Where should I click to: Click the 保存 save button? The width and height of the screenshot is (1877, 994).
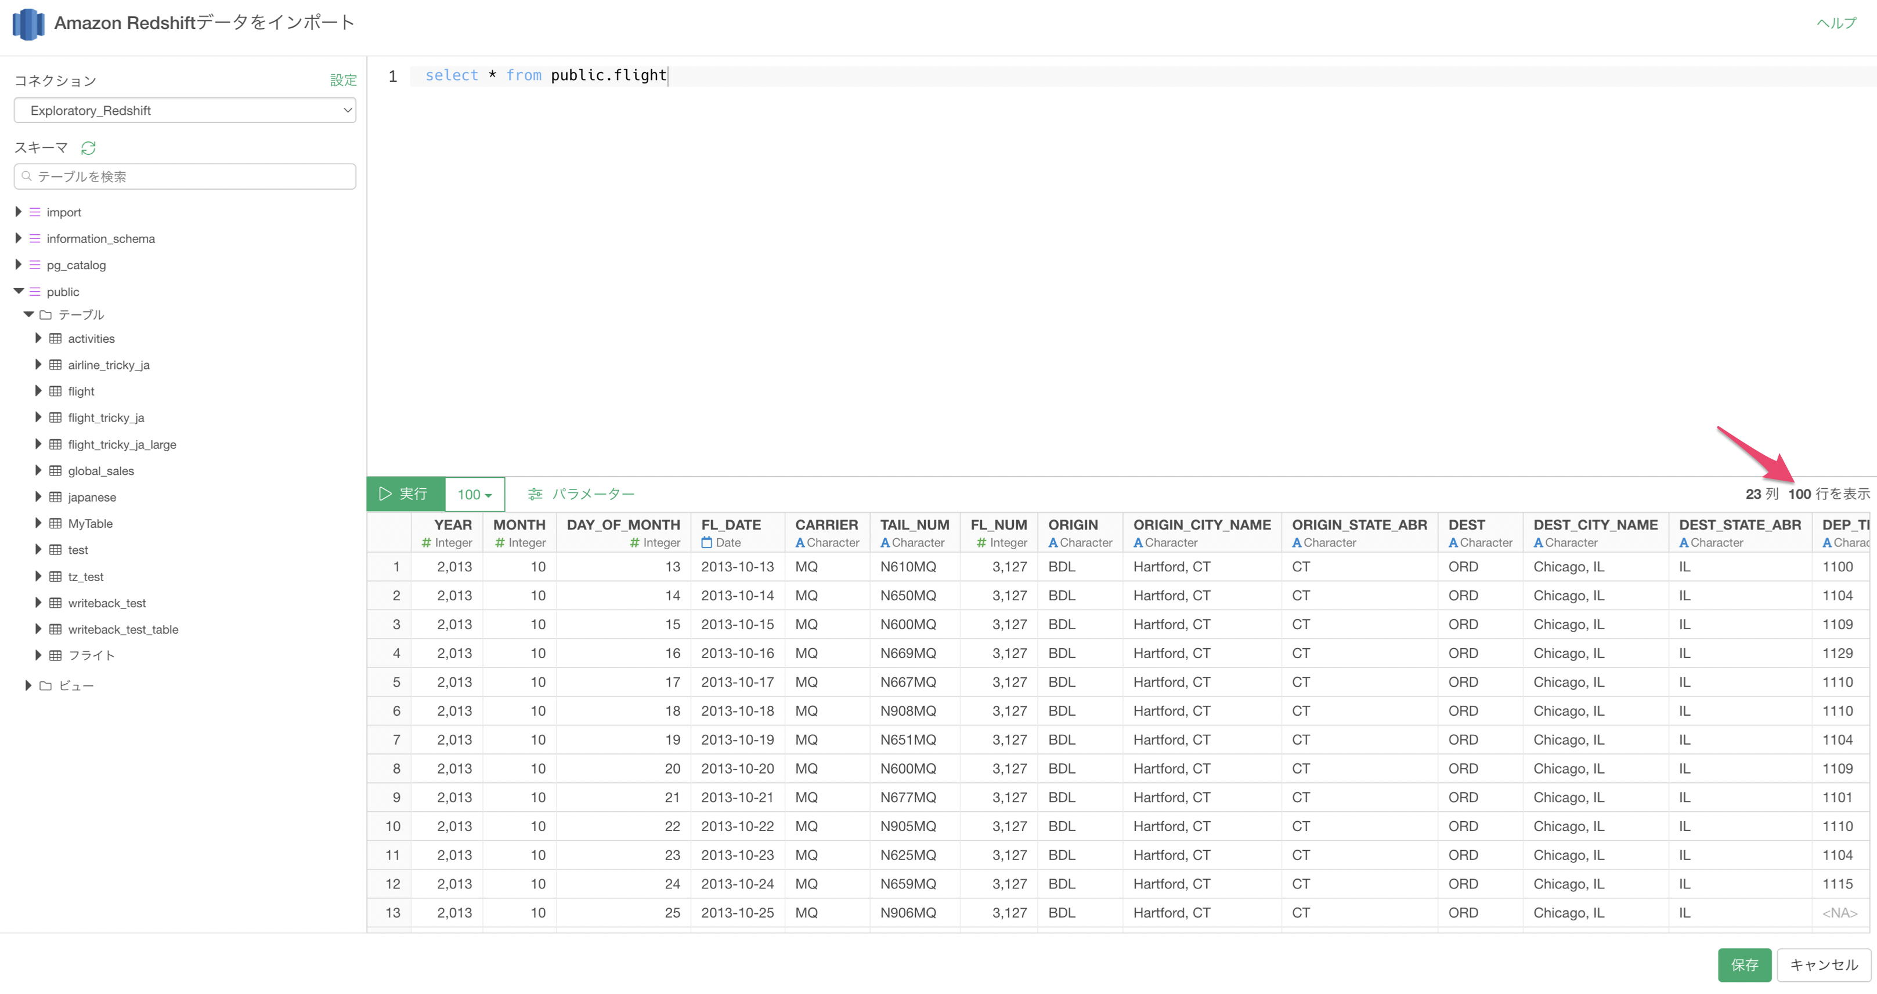pyautogui.click(x=1745, y=965)
